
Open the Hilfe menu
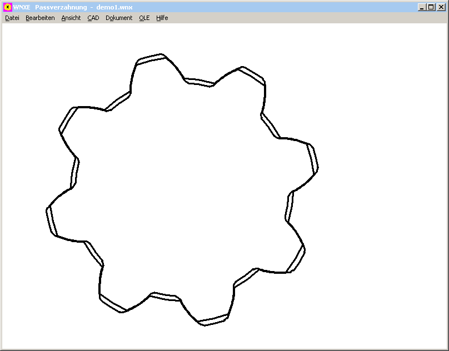coord(162,18)
